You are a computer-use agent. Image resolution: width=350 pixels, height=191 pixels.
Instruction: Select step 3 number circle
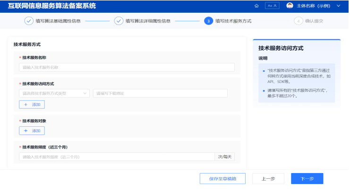pyautogui.click(x=208, y=21)
